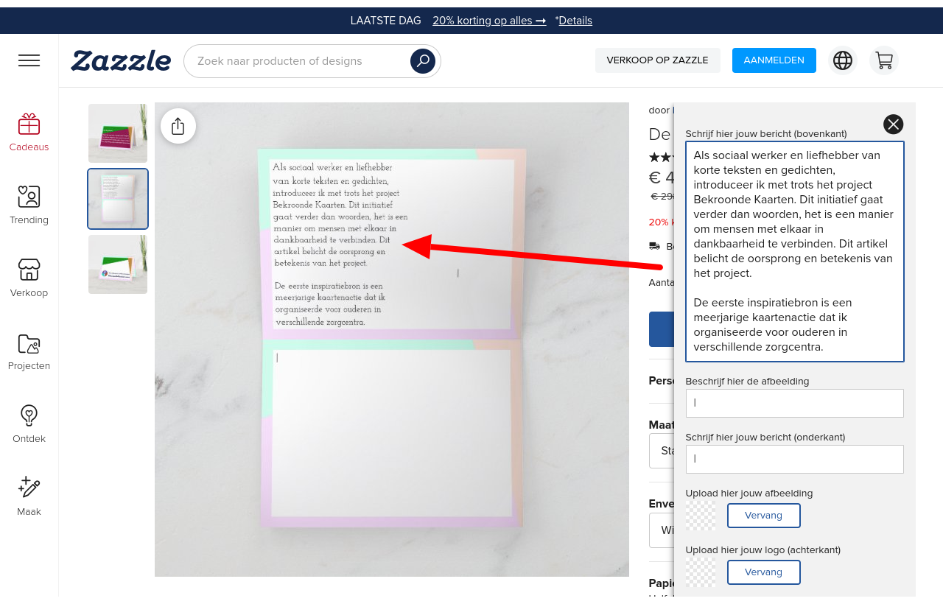
Task: Close the personalization panel
Action: (x=893, y=124)
